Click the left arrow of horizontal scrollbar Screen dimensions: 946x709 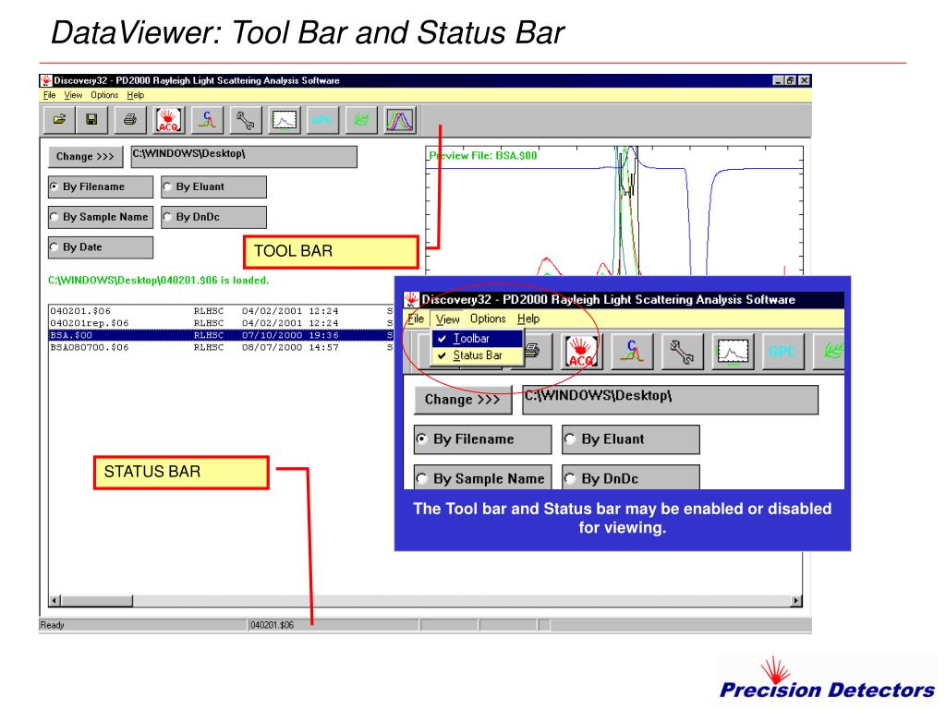55,600
